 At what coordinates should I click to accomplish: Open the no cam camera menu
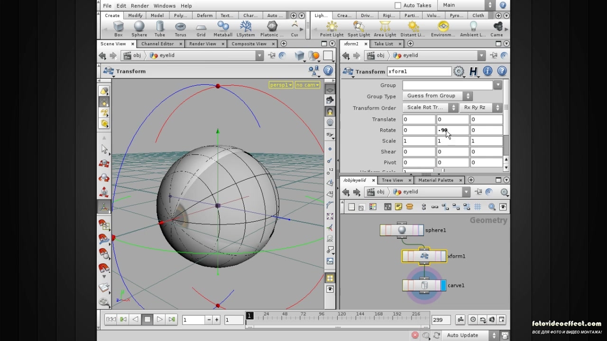[x=307, y=85]
